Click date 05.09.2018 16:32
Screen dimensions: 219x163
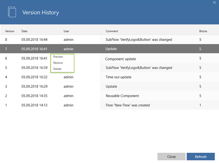coord(34,77)
